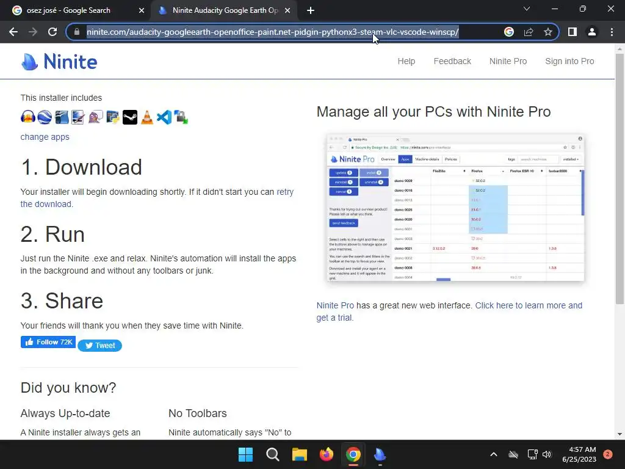Reload the Ninite page
The height and width of the screenshot is (469, 625).
tap(52, 32)
